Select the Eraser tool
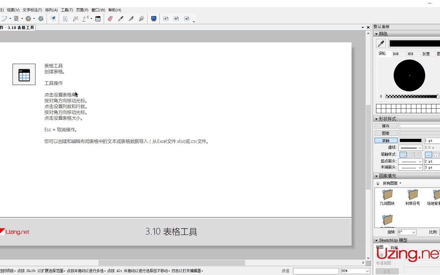The height and width of the screenshot is (275, 440). click(x=110, y=19)
